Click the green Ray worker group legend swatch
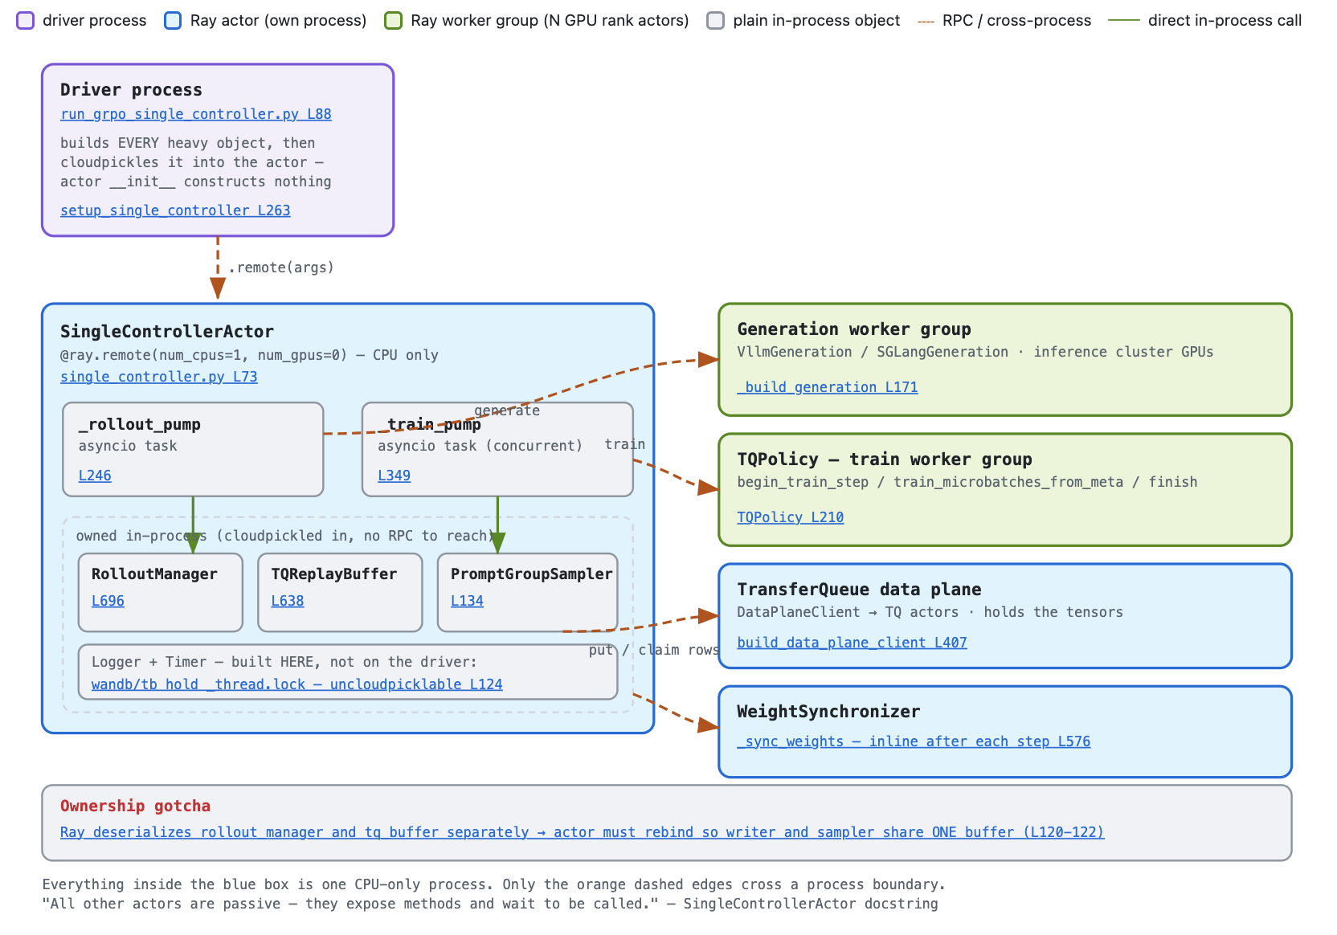 click(394, 21)
